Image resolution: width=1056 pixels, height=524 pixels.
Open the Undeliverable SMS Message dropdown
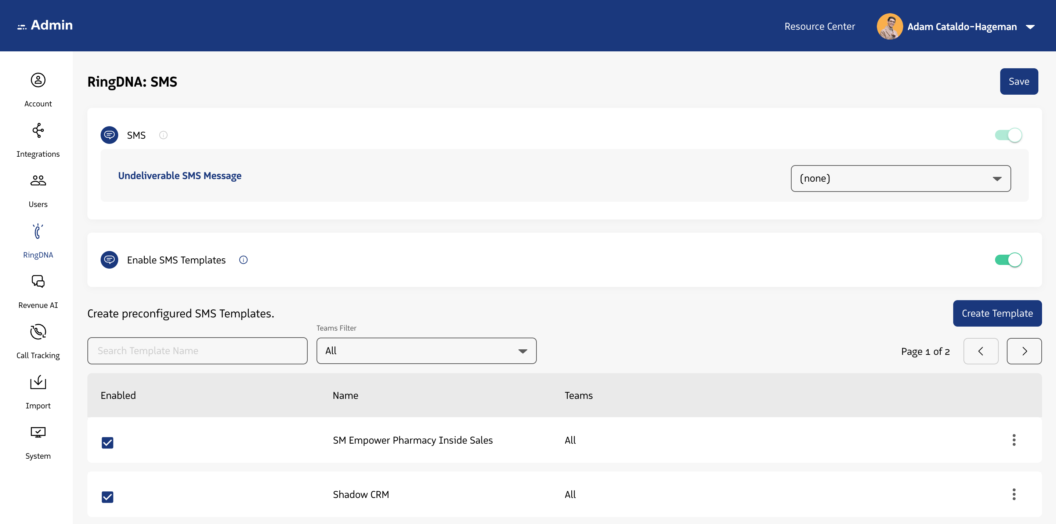point(901,178)
